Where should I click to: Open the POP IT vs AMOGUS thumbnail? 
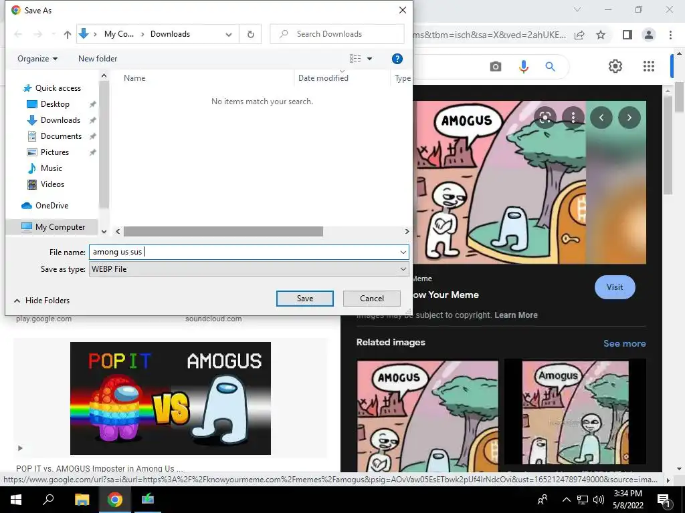(171, 398)
